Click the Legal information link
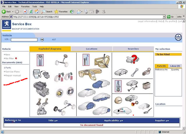186x134 pixels. click(x=147, y=21)
